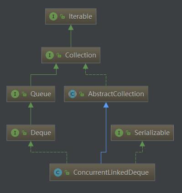This screenshot has width=182, height=193.
Task: Select the Iterable node label
Action: coord(80,16)
